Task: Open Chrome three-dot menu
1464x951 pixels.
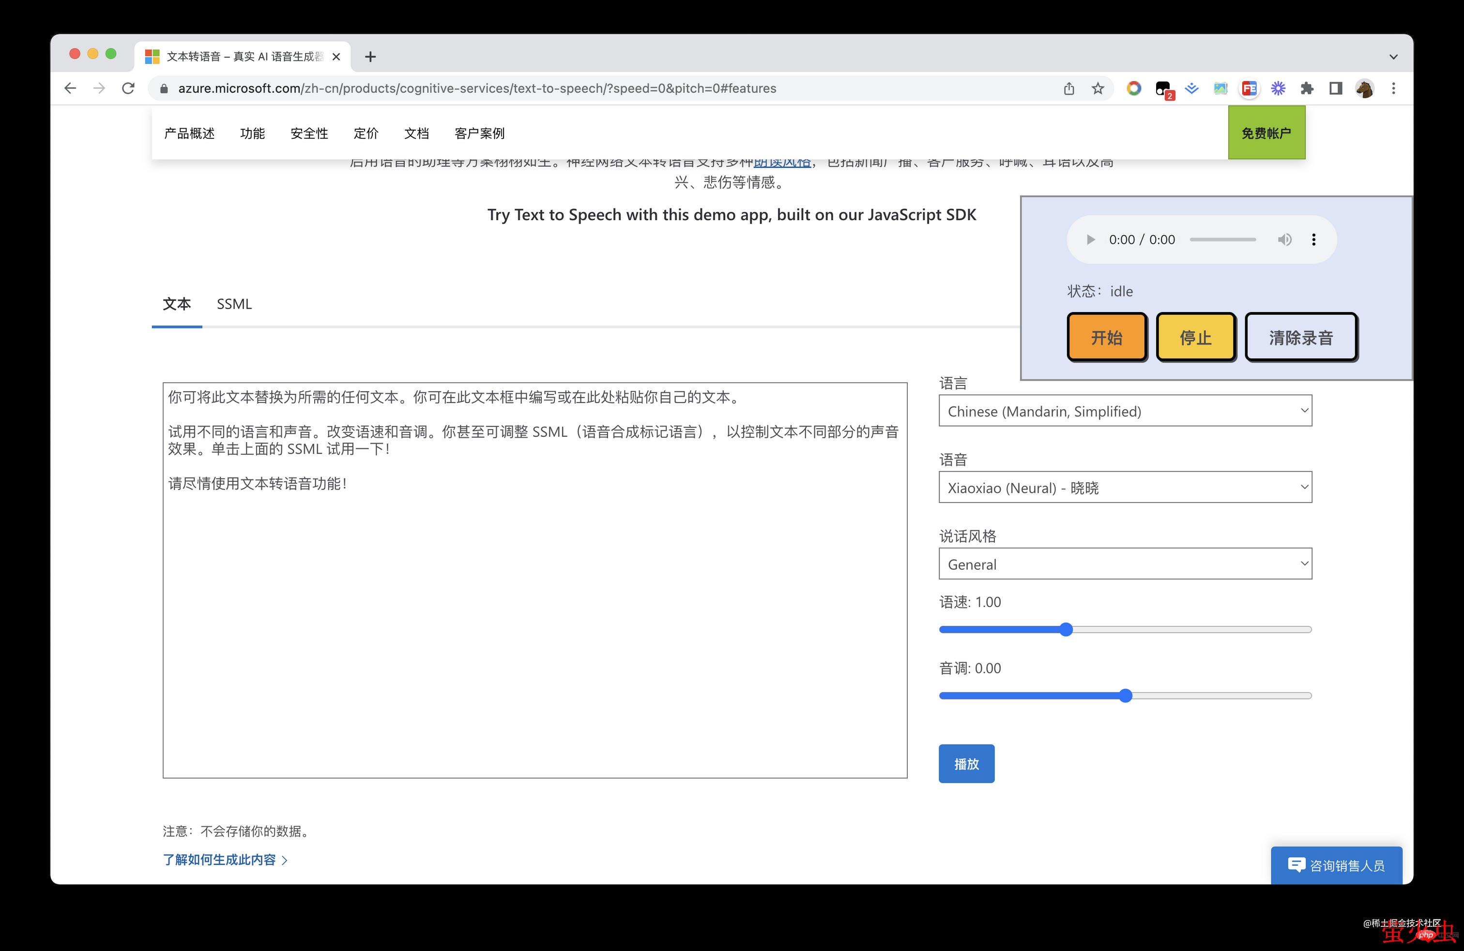Action: [x=1394, y=89]
